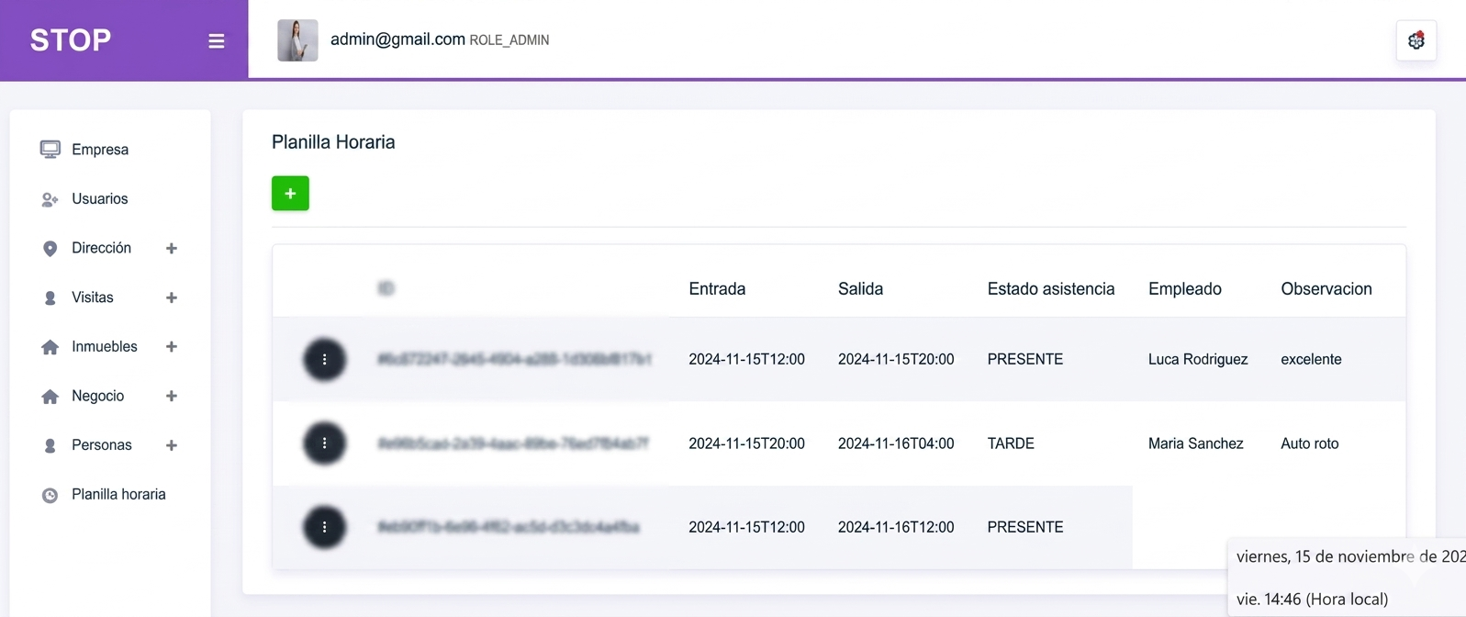1466x617 pixels.
Task: Expand the Negocio submenu plus
Action: point(172,397)
